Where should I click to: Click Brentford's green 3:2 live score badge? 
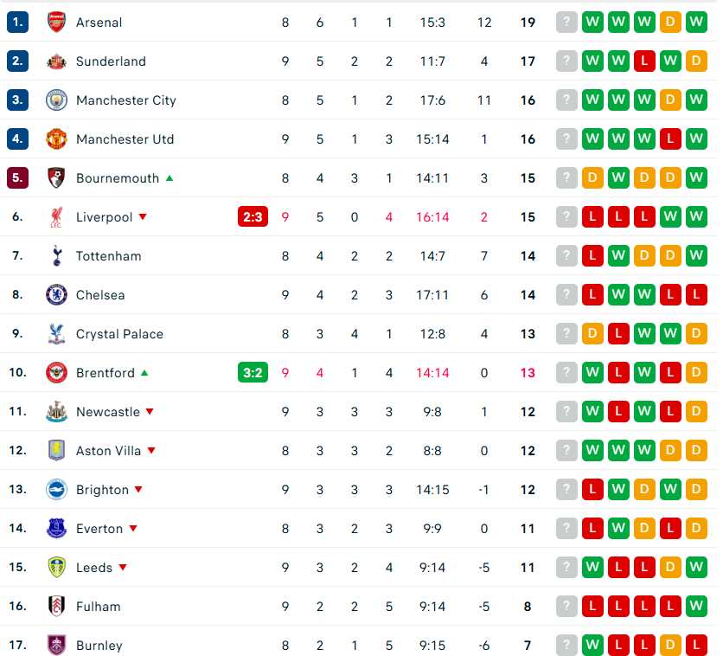(253, 373)
